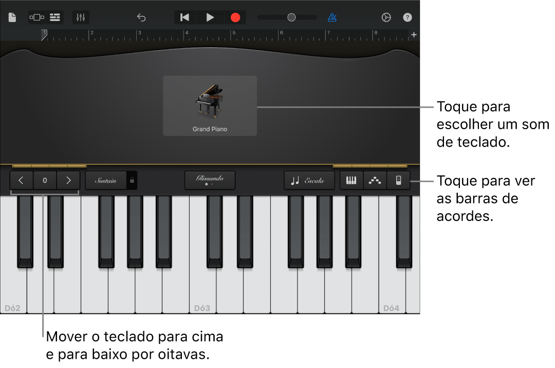Image resolution: width=555 pixels, height=368 pixels.
Task: Open the Arpeggiator pattern icon
Action: click(375, 180)
